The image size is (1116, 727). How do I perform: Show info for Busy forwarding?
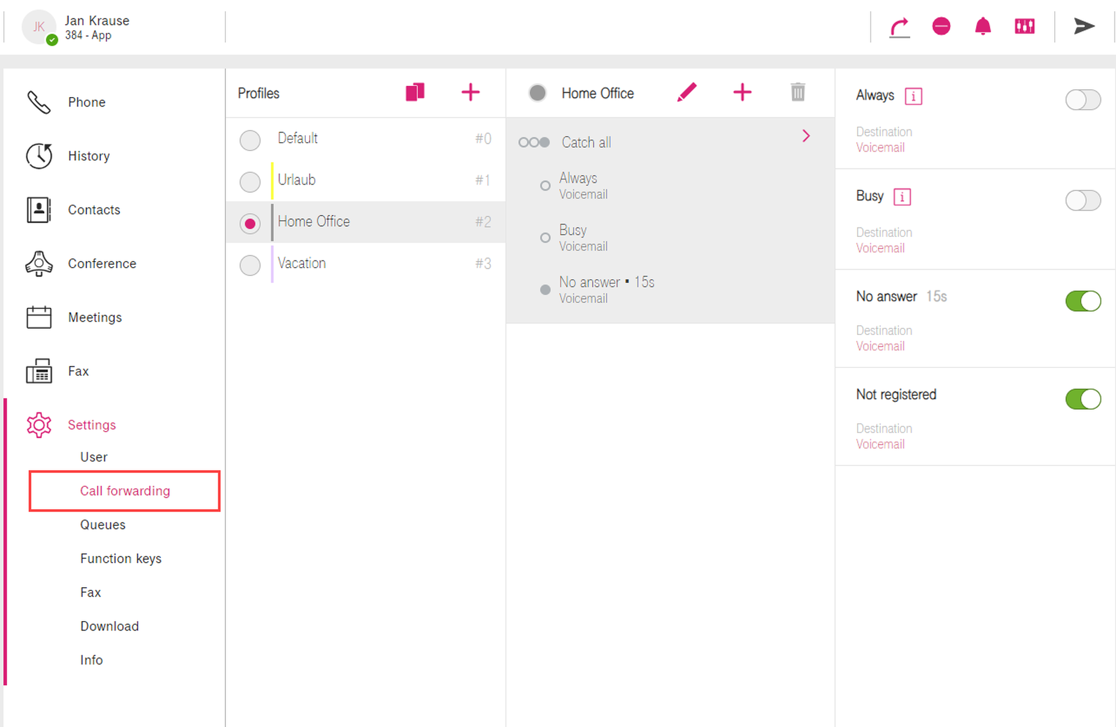point(902,197)
